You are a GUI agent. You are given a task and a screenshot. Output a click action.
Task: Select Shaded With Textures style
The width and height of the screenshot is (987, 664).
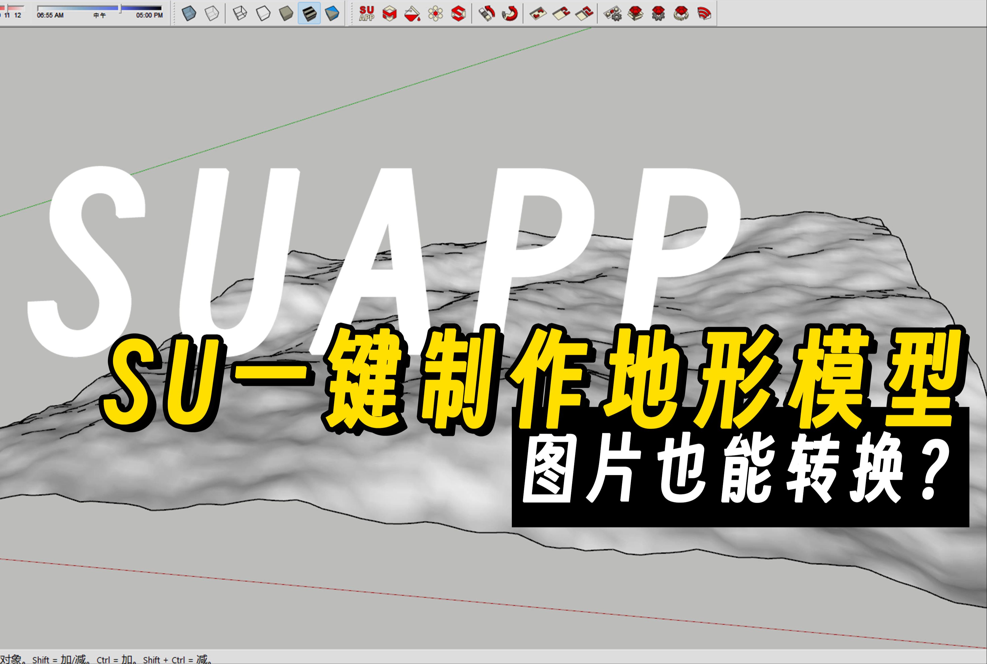click(309, 14)
